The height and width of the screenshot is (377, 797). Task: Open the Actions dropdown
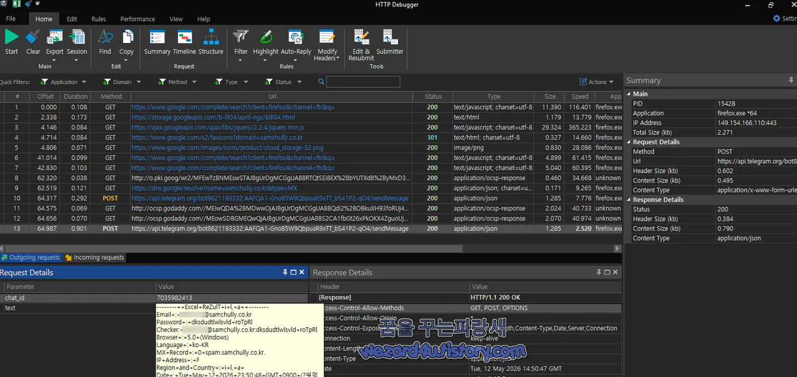coord(597,82)
